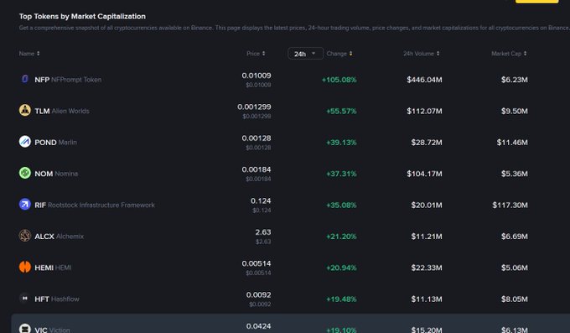The width and height of the screenshot is (570, 333).
Task: Click the $117.30M market cap value
Action: [510, 205]
